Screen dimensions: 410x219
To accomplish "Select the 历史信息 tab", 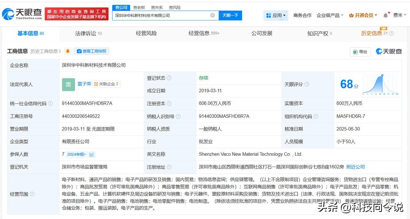I will click(372, 33).
